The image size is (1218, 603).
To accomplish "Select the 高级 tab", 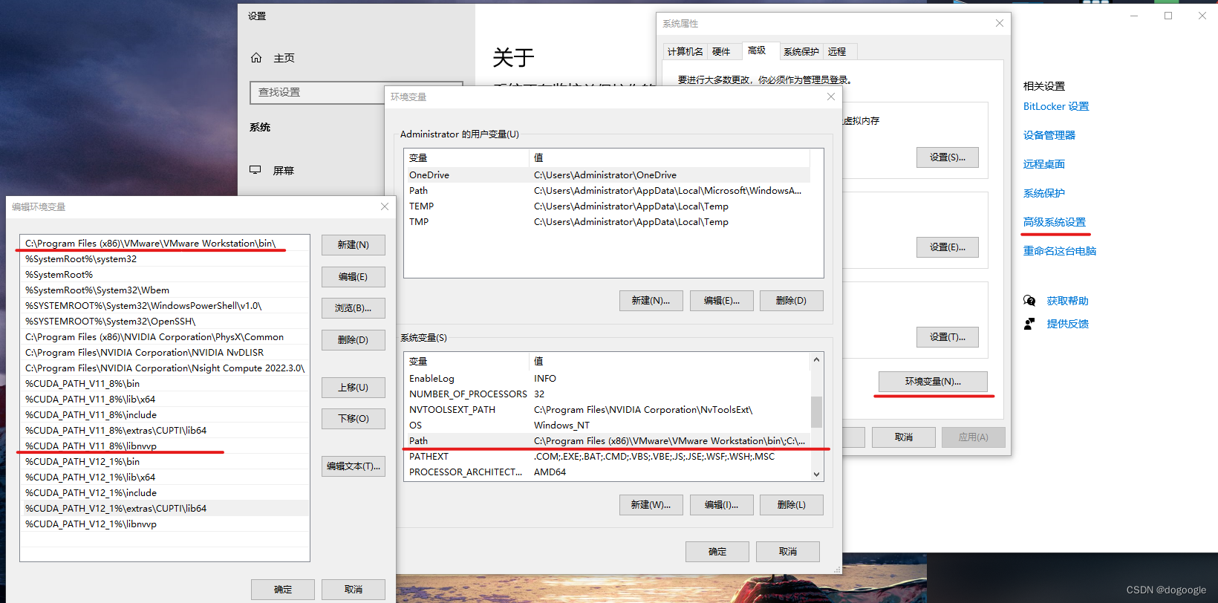I will (757, 50).
